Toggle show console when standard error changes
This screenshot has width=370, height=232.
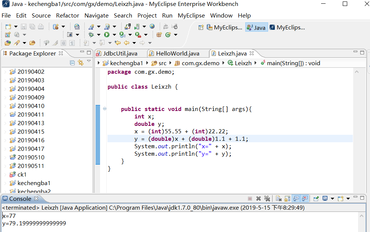tap(305, 198)
